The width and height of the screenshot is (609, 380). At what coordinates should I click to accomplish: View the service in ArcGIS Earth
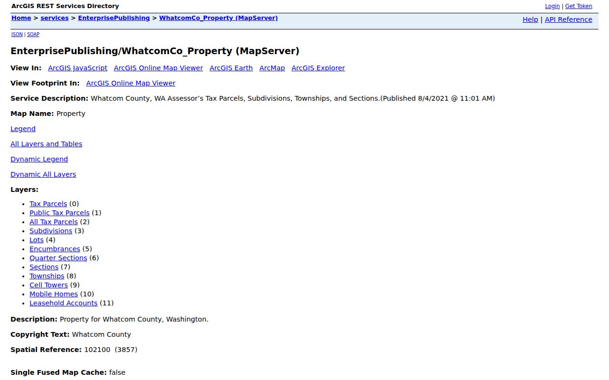tap(231, 68)
